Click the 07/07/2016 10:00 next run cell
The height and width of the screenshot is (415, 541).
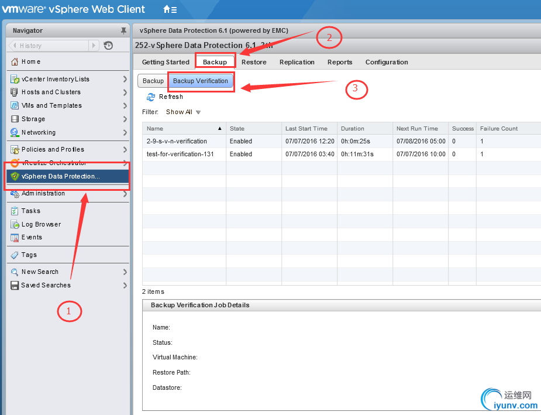pos(421,155)
